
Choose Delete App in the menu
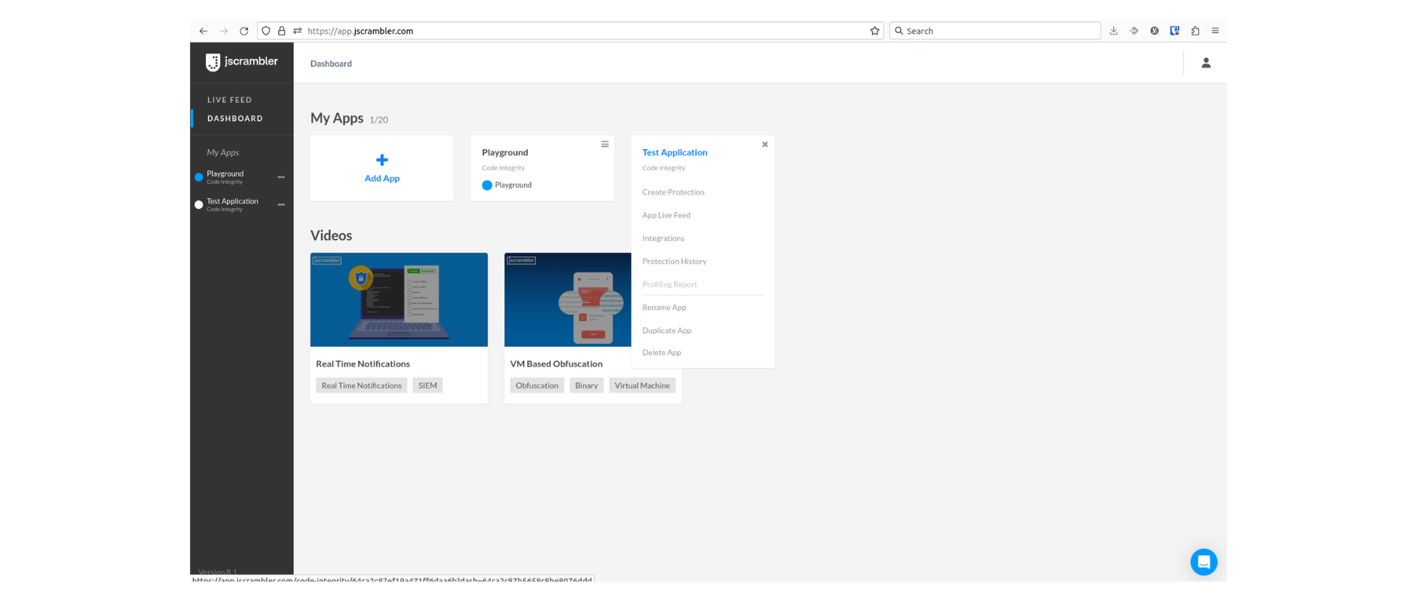tap(662, 353)
